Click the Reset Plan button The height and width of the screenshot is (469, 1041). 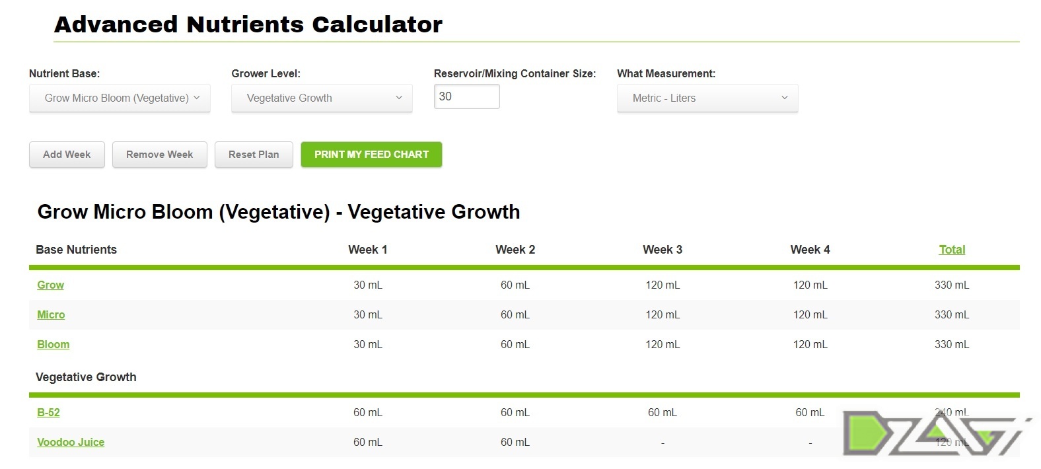pyautogui.click(x=254, y=155)
